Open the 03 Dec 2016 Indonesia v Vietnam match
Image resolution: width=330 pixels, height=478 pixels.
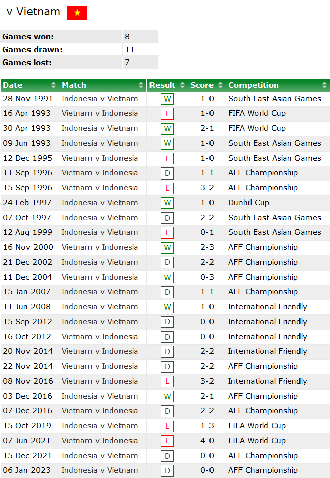pyautogui.click(x=100, y=396)
